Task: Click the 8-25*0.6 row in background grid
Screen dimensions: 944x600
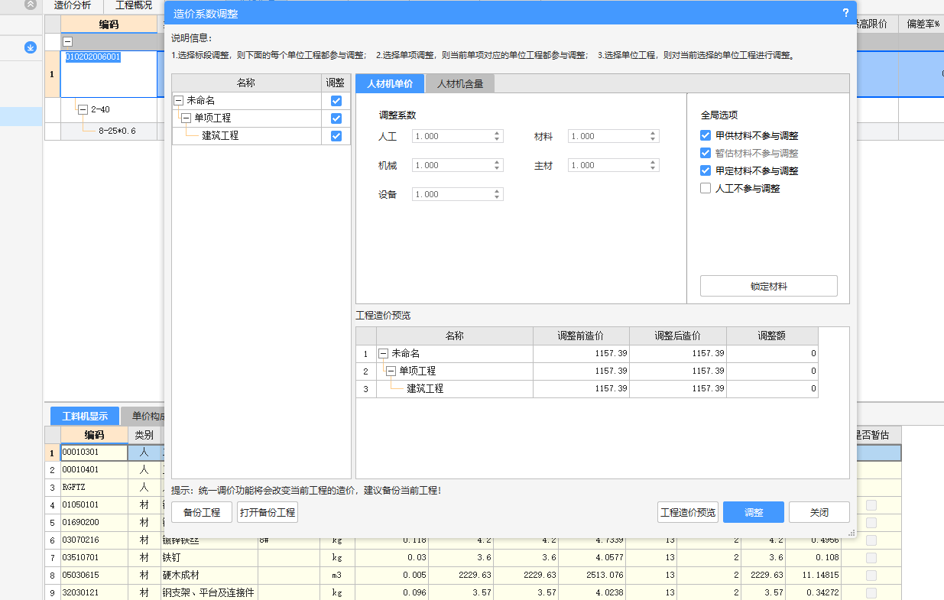Action: [x=117, y=131]
